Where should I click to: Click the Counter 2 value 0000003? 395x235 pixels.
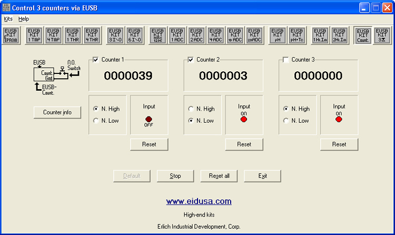pyautogui.click(x=223, y=76)
